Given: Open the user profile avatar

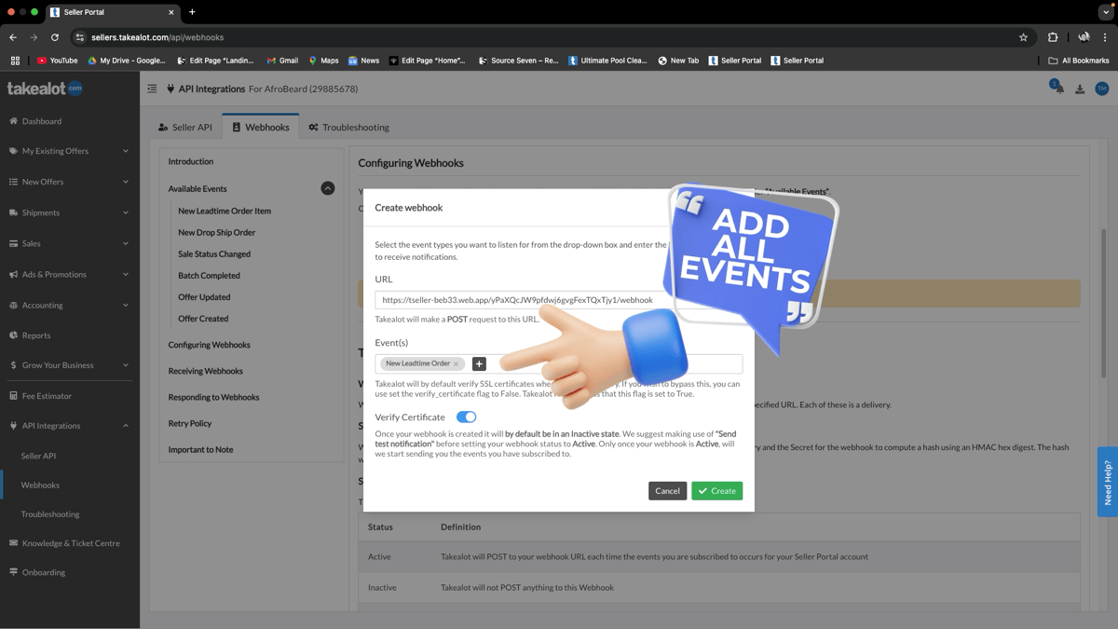Looking at the screenshot, I should click(x=1101, y=89).
